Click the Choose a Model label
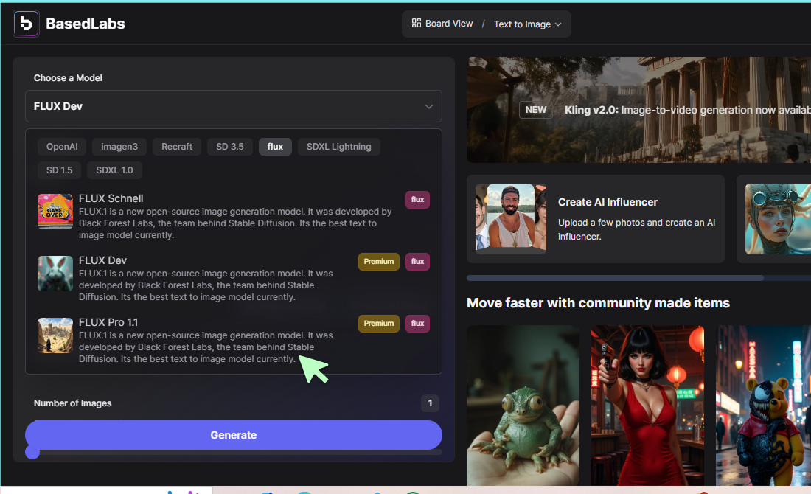Screen dimensions: 811x494 click(x=69, y=78)
